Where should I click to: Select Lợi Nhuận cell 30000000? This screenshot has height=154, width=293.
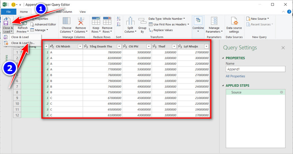(x=193, y=58)
